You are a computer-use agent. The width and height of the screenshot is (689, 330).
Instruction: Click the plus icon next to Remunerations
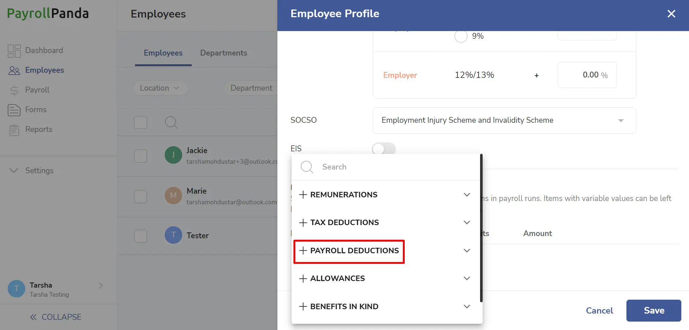[x=303, y=195]
